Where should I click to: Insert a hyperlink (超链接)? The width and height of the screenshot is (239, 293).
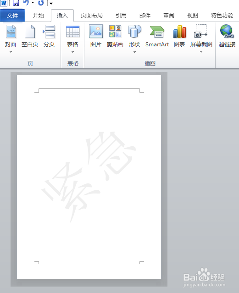pos(227,36)
